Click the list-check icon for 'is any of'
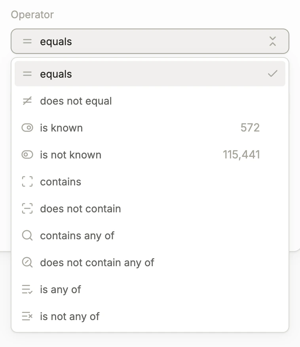The height and width of the screenshot is (347, 300). (x=27, y=289)
